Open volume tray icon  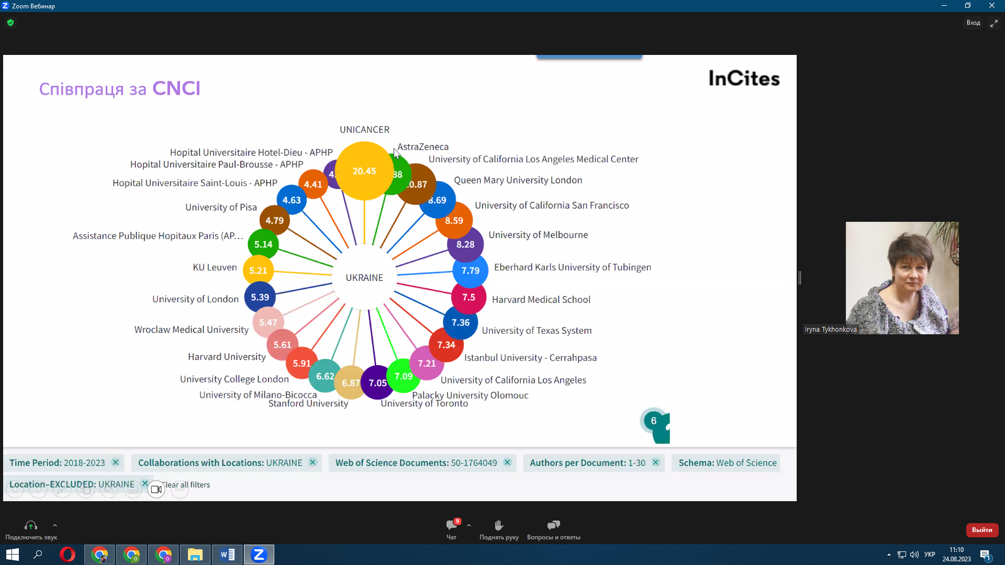[x=914, y=555]
